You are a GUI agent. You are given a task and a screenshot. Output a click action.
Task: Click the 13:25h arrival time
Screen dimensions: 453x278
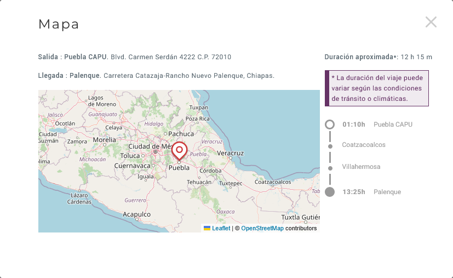click(353, 192)
